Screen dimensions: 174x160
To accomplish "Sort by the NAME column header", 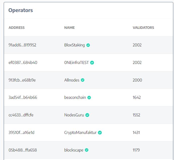I will (69, 28).
